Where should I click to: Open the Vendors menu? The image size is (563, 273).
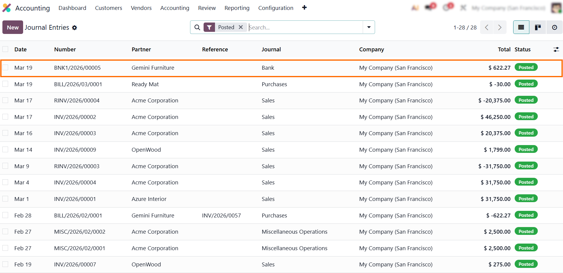pos(141,8)
